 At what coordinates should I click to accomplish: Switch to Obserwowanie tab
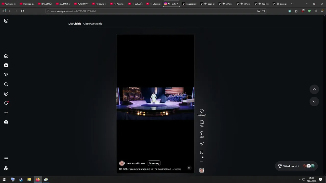tap(93, 24)
